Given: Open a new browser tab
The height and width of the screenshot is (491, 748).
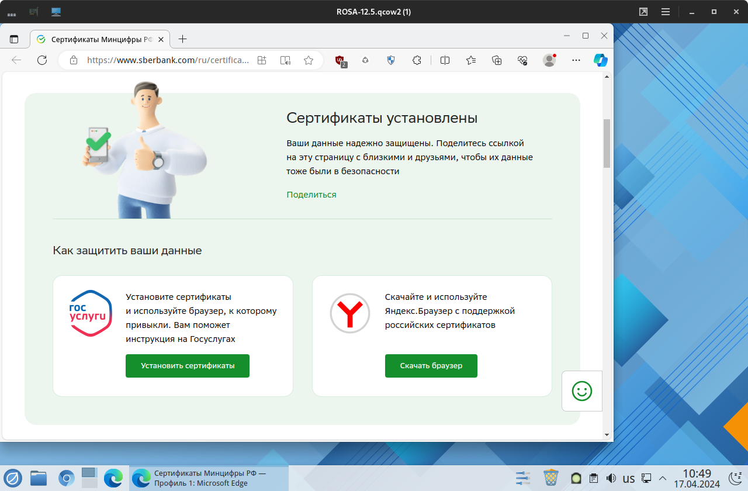Looking at the screenshot, I should point(182,39).
